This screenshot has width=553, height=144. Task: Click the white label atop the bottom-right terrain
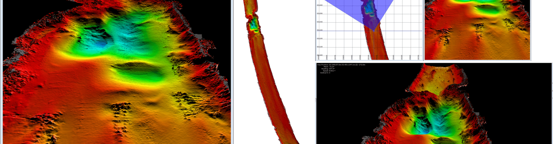coord(442,68)
